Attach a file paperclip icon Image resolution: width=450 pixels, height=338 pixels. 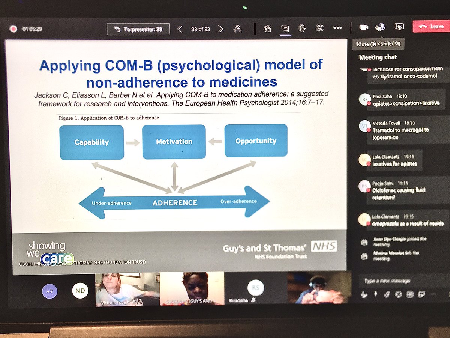pyautogui.click(x=387, y=295)
